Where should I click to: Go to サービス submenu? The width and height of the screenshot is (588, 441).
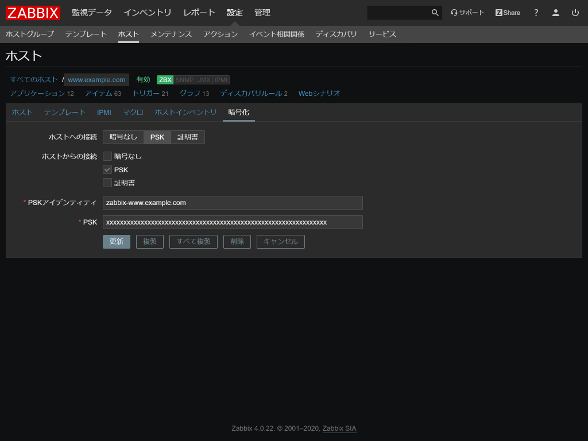click(382, 34)
